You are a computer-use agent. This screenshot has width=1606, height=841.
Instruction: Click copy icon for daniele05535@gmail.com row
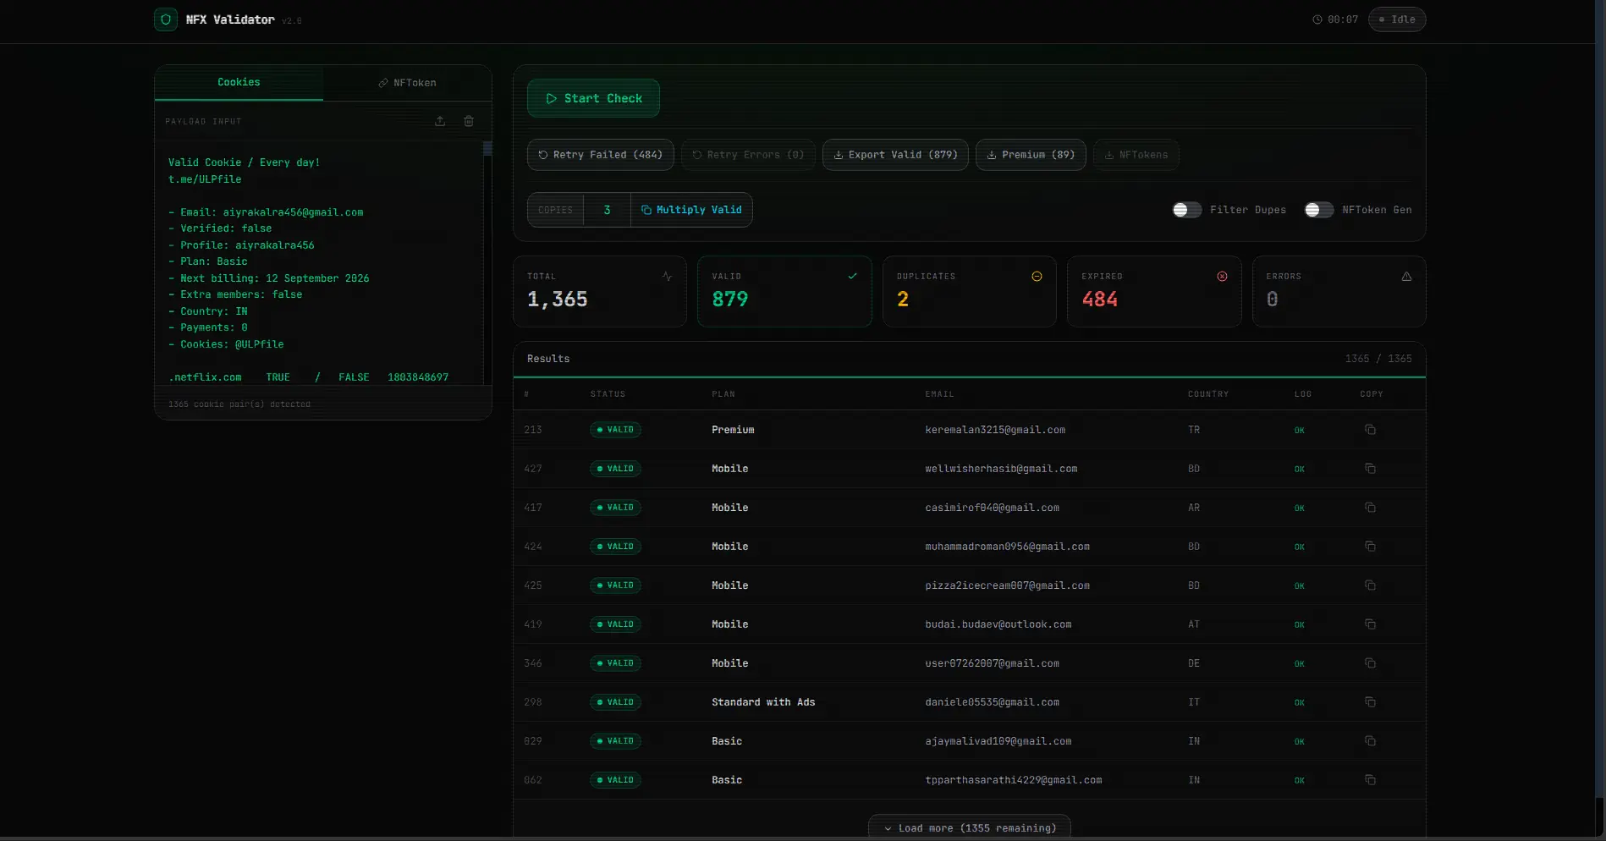(x=1370, y=702)
